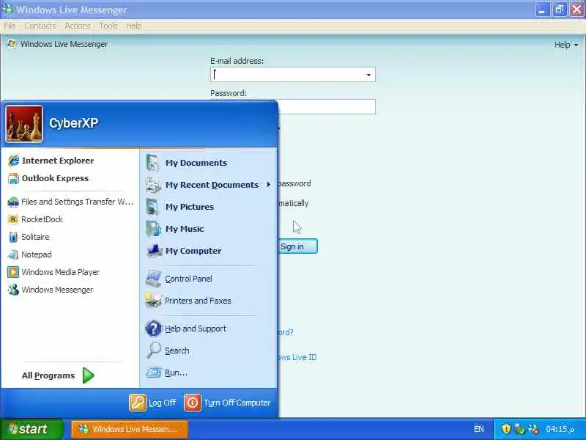
Task: Click Windows Live Messenger taskbar button
Action: click(130, 429)
